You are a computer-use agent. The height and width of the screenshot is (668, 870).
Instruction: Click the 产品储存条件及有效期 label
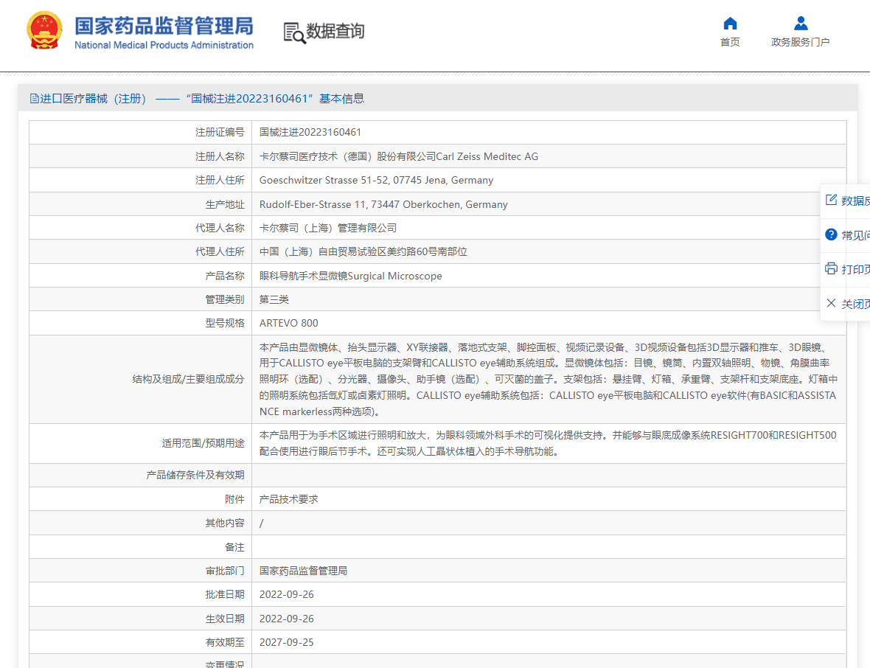pyautogui.click(x=195, y=476)
